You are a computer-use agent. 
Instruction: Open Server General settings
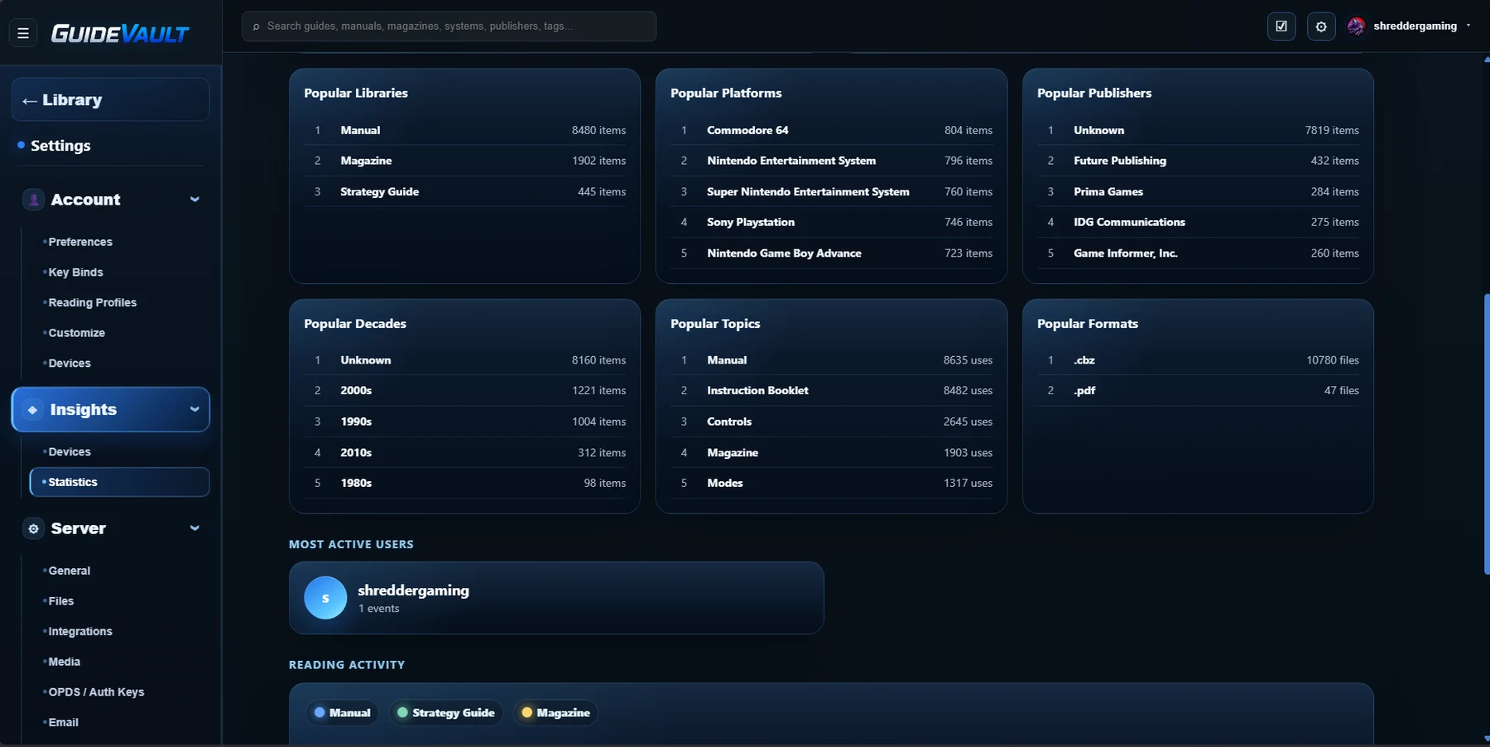point(70,571)
